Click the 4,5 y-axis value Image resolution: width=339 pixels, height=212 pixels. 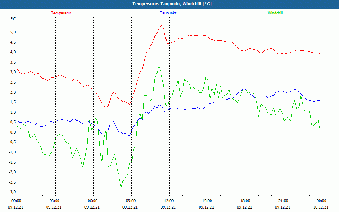14,42
